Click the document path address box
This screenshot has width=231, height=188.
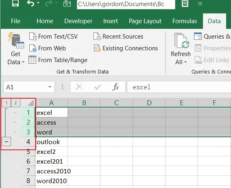click(126, 4)
